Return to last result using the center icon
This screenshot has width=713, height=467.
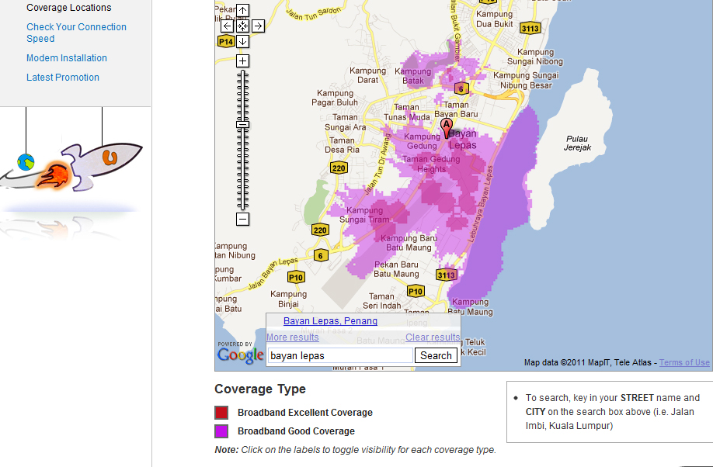(x=243, y=26)
